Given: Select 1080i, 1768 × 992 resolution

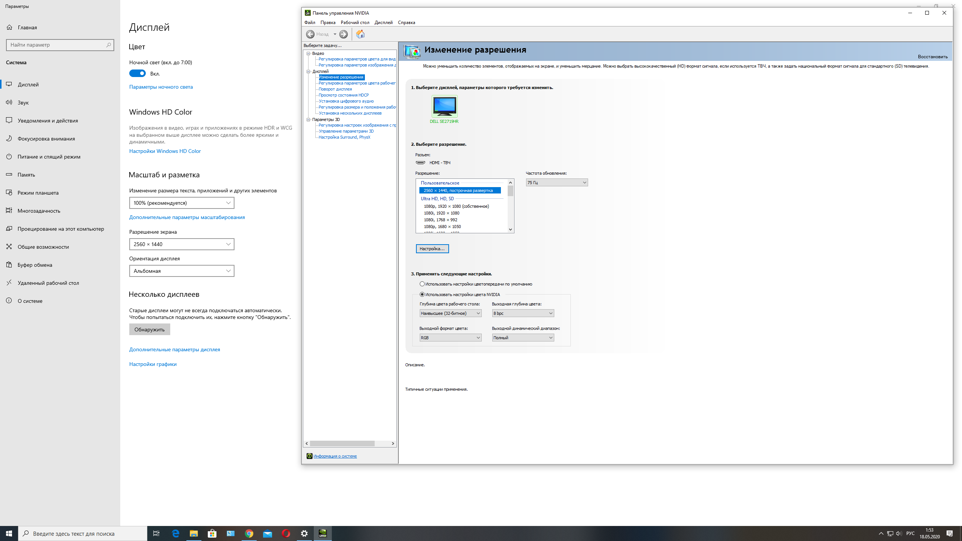Looking at the screenshot, I should [440, 220].
